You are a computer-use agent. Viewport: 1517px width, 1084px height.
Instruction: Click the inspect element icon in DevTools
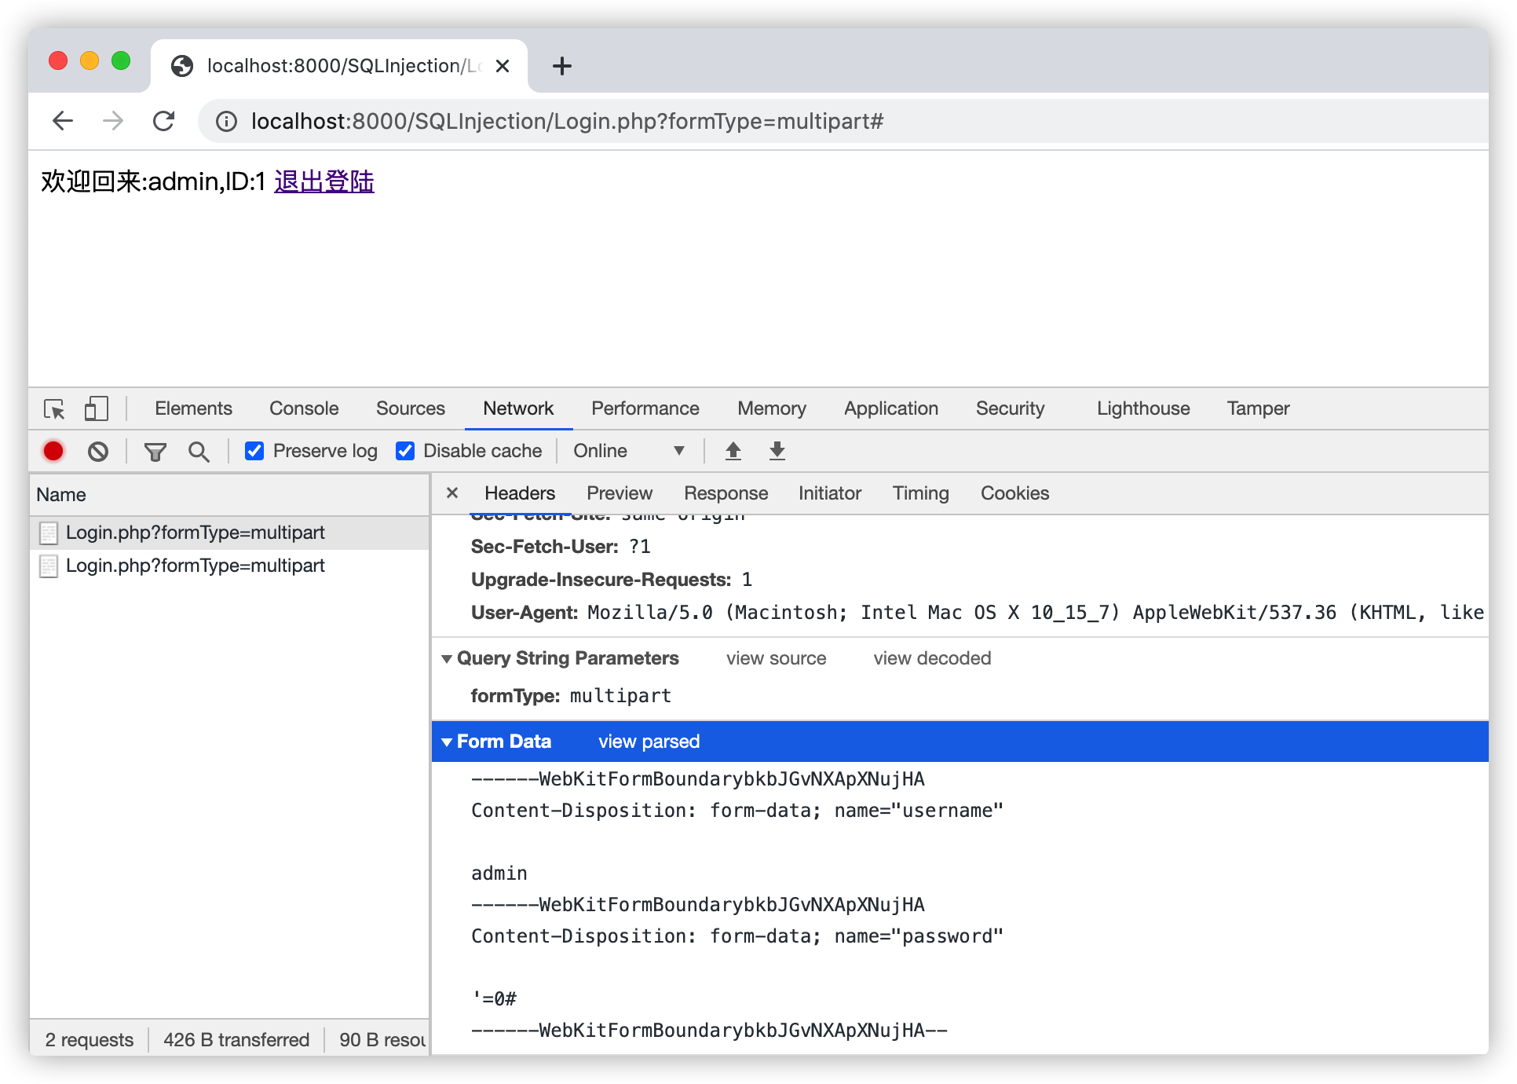click(55, 408)
